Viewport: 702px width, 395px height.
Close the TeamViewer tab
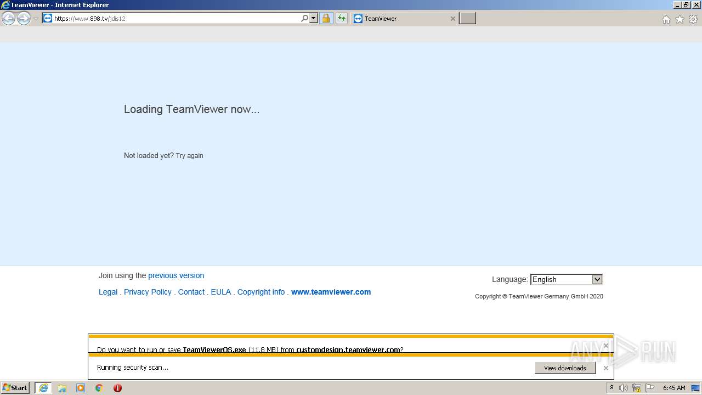tap(452, 19)
